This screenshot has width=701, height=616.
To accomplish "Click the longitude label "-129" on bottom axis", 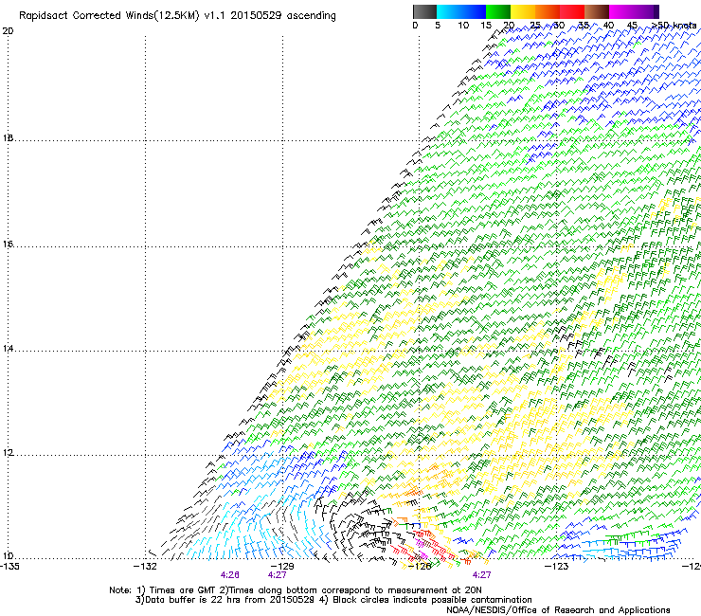I will 282,567.
